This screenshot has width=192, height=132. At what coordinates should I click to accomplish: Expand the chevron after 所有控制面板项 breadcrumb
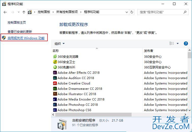pos(81,12)
